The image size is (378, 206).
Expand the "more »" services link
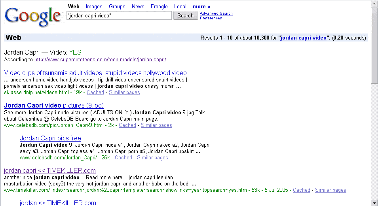click(201, 7)
